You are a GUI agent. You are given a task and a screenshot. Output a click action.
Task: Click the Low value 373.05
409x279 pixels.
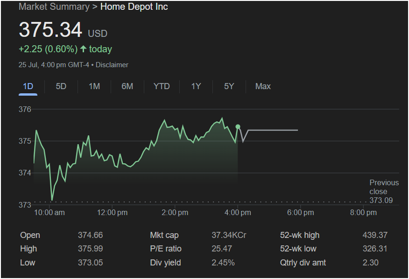90,263
